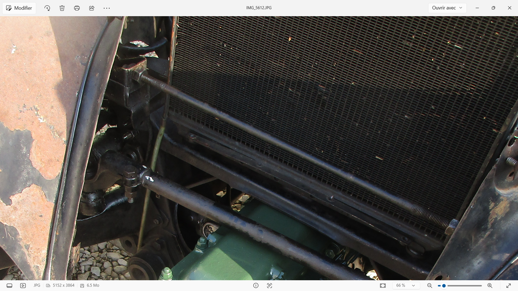This screenshot has width=518, height=291.
Task: Enter full screen with the expand arrows icon
Action: (509, 285)
